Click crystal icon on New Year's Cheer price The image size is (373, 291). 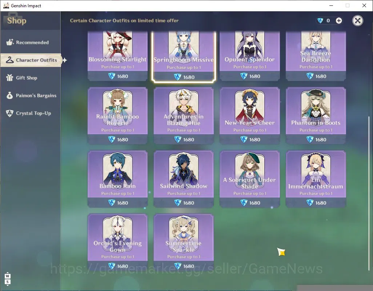pyautogui.click(x=244, y=139)
